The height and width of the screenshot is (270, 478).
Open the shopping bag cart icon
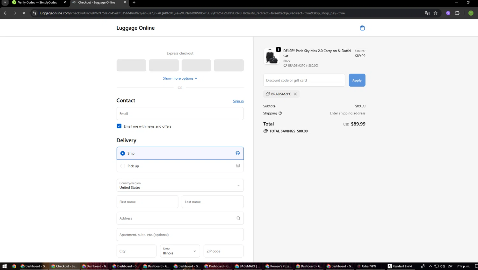point(362,28)
